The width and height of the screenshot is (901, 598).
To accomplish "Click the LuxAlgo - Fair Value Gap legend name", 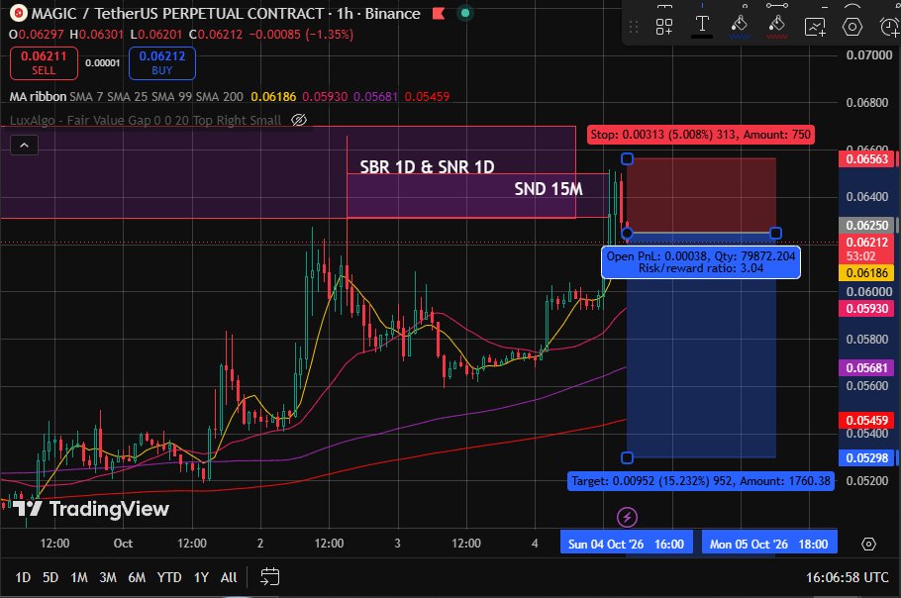I will 146,120.
